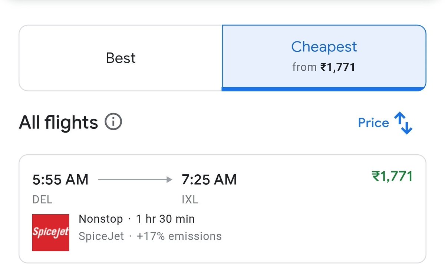Click the 1 hr 30 min duration
This screenshot has height=269, width=445.
coord(165,219)
